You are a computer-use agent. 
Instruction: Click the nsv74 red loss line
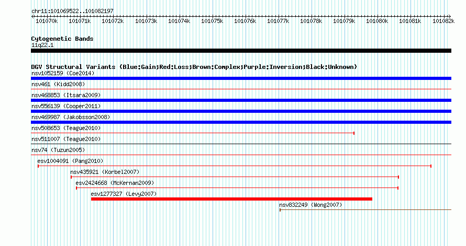[241, 155]
